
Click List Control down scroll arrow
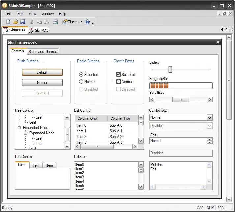[141, 141]
